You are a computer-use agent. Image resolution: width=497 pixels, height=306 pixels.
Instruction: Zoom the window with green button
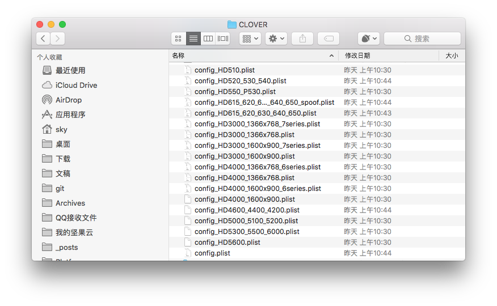tap(62, 24)
